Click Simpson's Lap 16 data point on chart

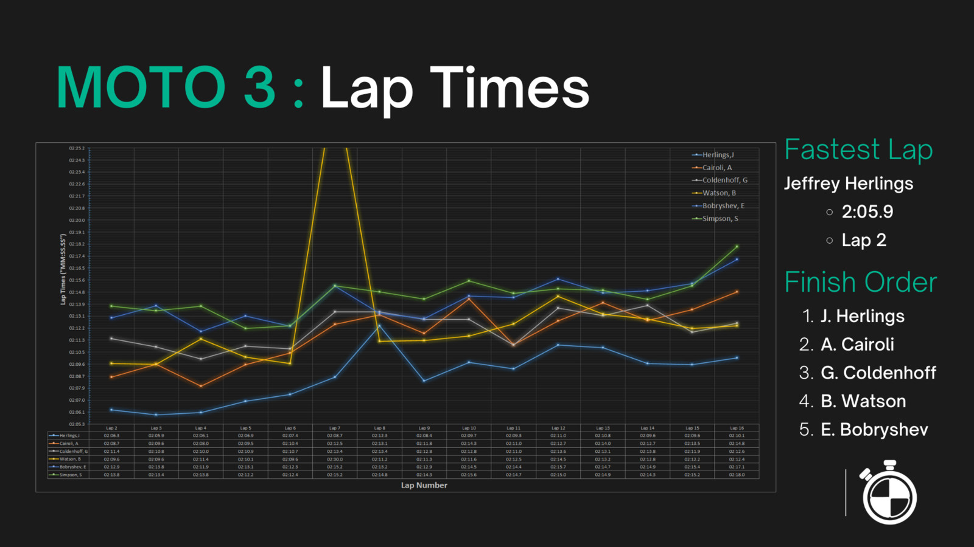737,247
